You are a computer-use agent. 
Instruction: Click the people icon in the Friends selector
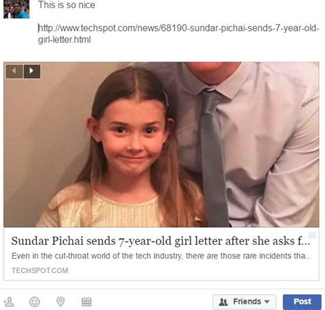[x=223, y=302]
